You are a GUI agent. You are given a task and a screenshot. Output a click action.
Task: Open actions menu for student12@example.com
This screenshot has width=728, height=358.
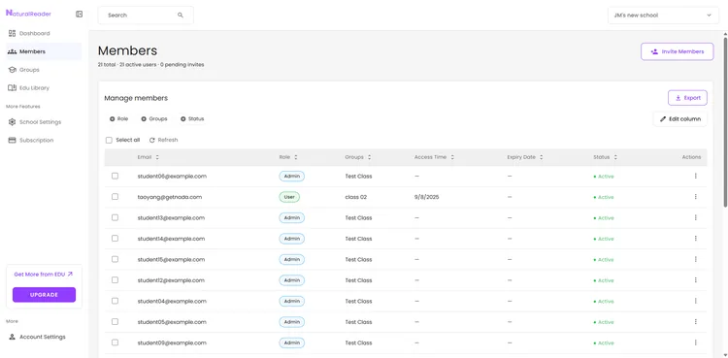[696, 280]
